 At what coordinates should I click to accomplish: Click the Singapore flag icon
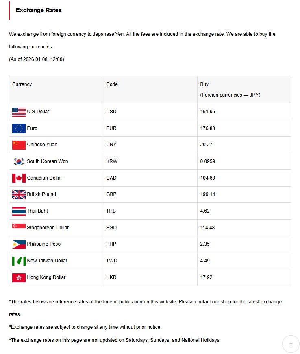point(19,226)
